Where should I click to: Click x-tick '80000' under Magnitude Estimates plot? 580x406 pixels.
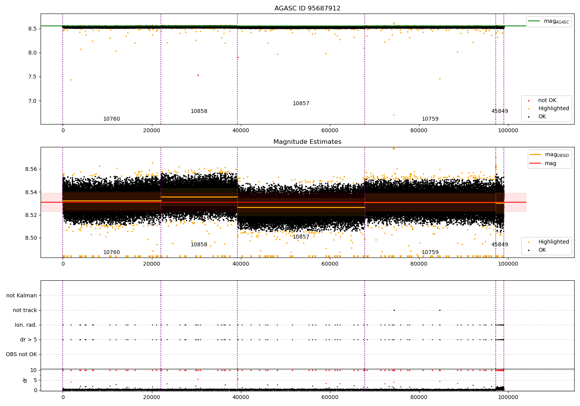(419, 264)
